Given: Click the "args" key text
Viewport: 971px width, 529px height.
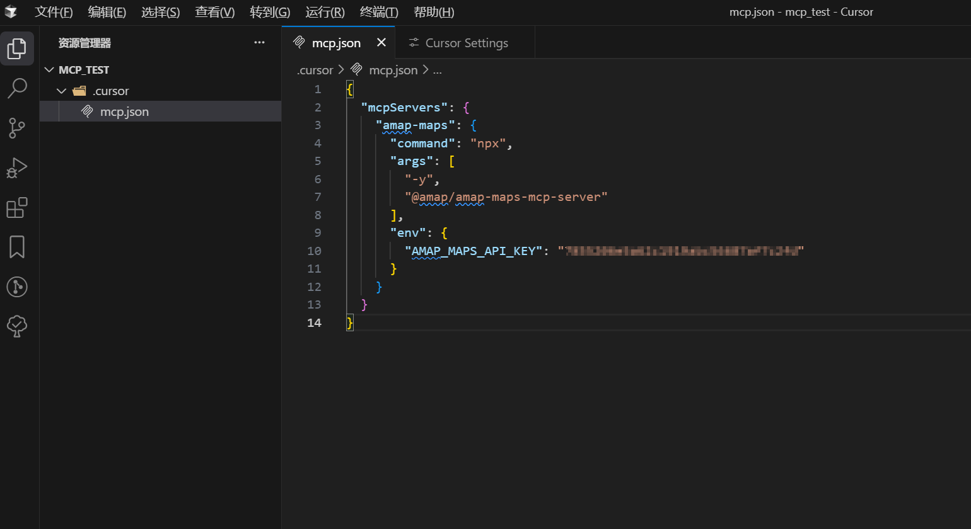Looking at the screenshot, I should (x=412, y=161).
